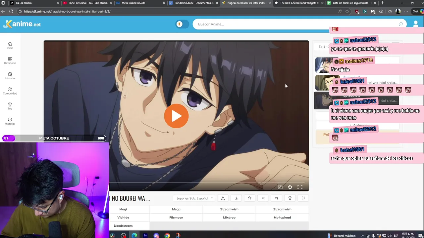Open the ESP keyboard language switcher
Screen dimensions: 424x238
(396, 236)
